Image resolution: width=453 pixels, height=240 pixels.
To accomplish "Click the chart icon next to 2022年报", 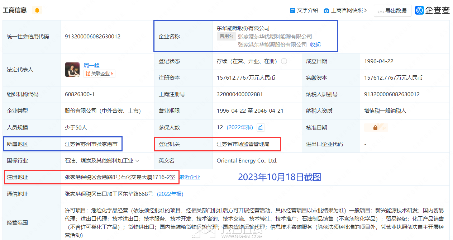I will (261, 127).
